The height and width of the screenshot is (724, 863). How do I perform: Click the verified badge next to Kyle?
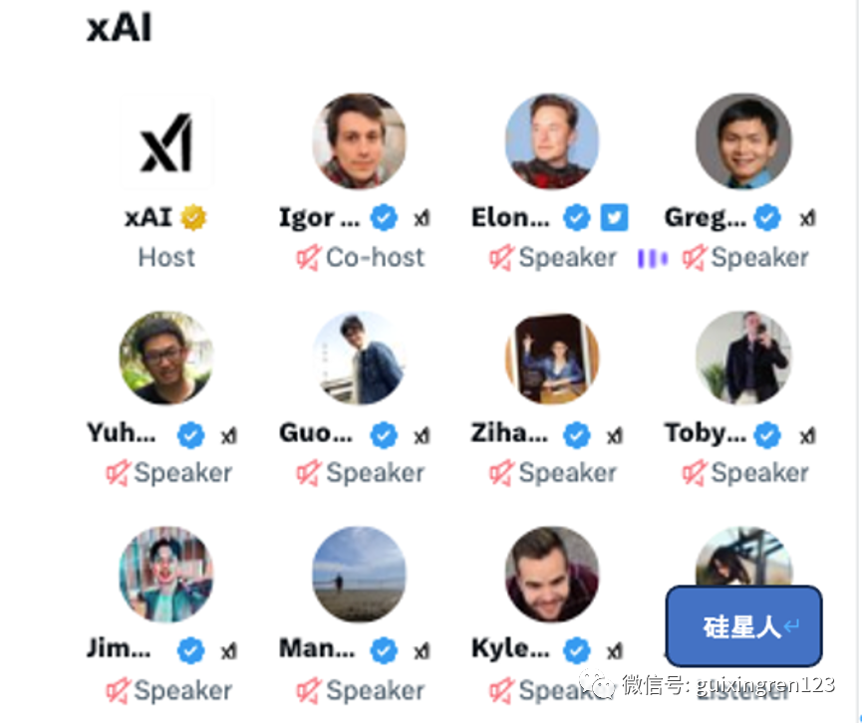click(x=576, y=651)
